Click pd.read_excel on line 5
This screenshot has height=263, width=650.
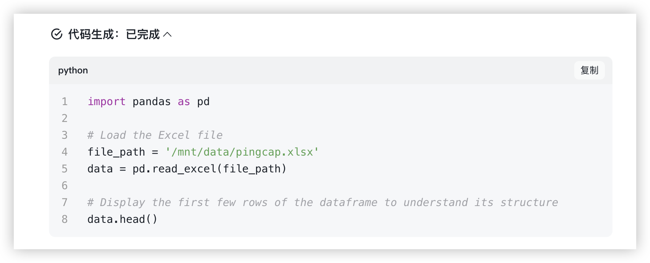pyautogui.click(x=174, y=169)
